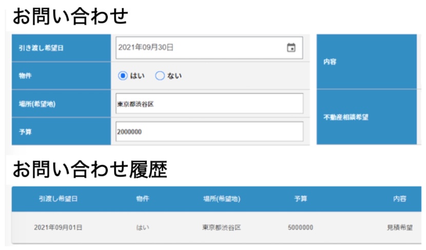The image size is (426, 250).
Task: Select the はい radio button
Action: [x=123, y=76]
